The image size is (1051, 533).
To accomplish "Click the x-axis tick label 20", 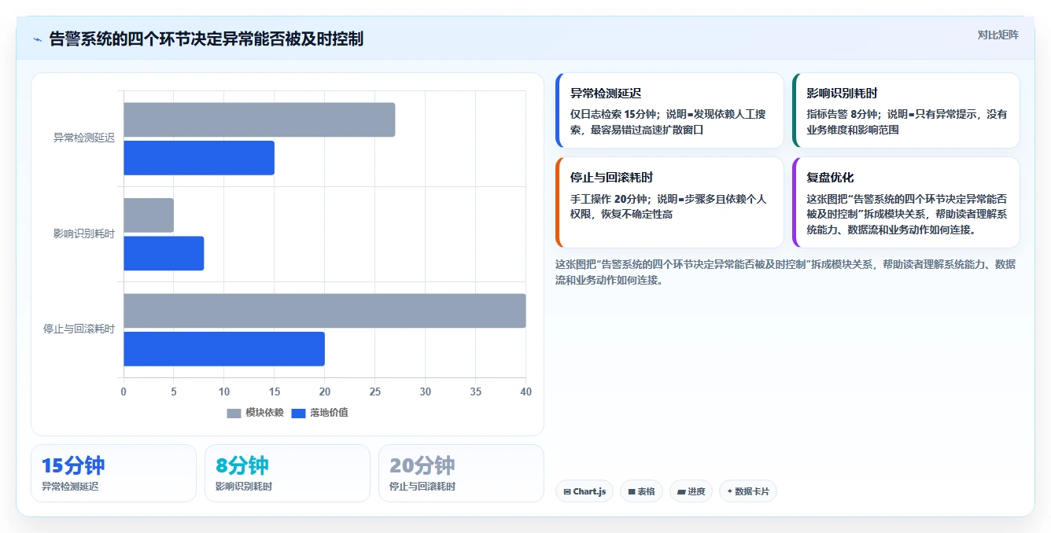I will (x=325, y=391).
